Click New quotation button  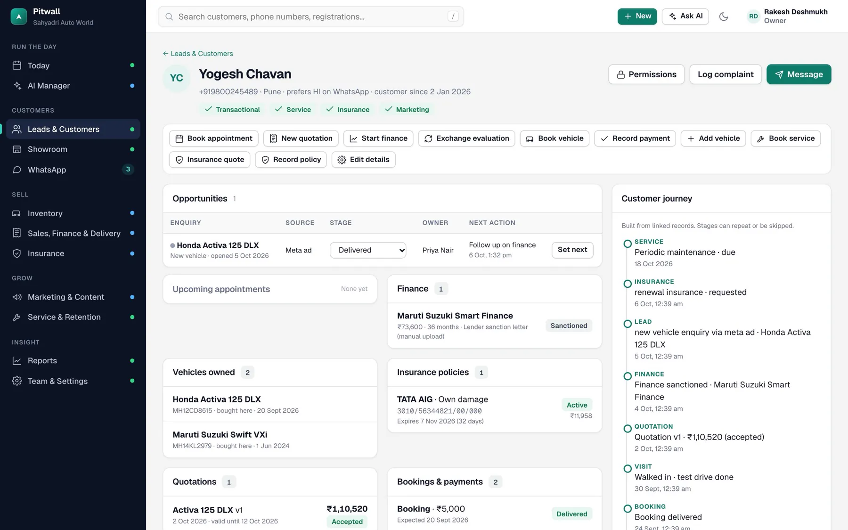[x=301, y=139]
